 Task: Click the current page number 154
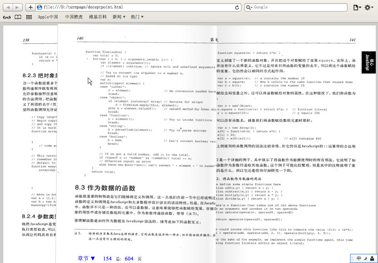coord(107,259)
